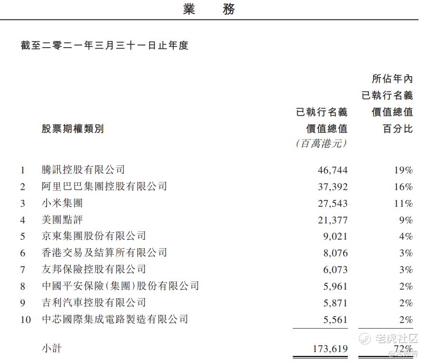Click the percentage 4%
Viewport: 426px width, 363px height.
pyautogui.click(x=406, y=237)
